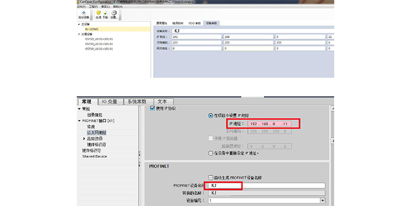Image resolution: width=411 pixels, height=206 pixels.
Task: Open the 设备编号 dropdown
Action: click(x=322, y=200)
